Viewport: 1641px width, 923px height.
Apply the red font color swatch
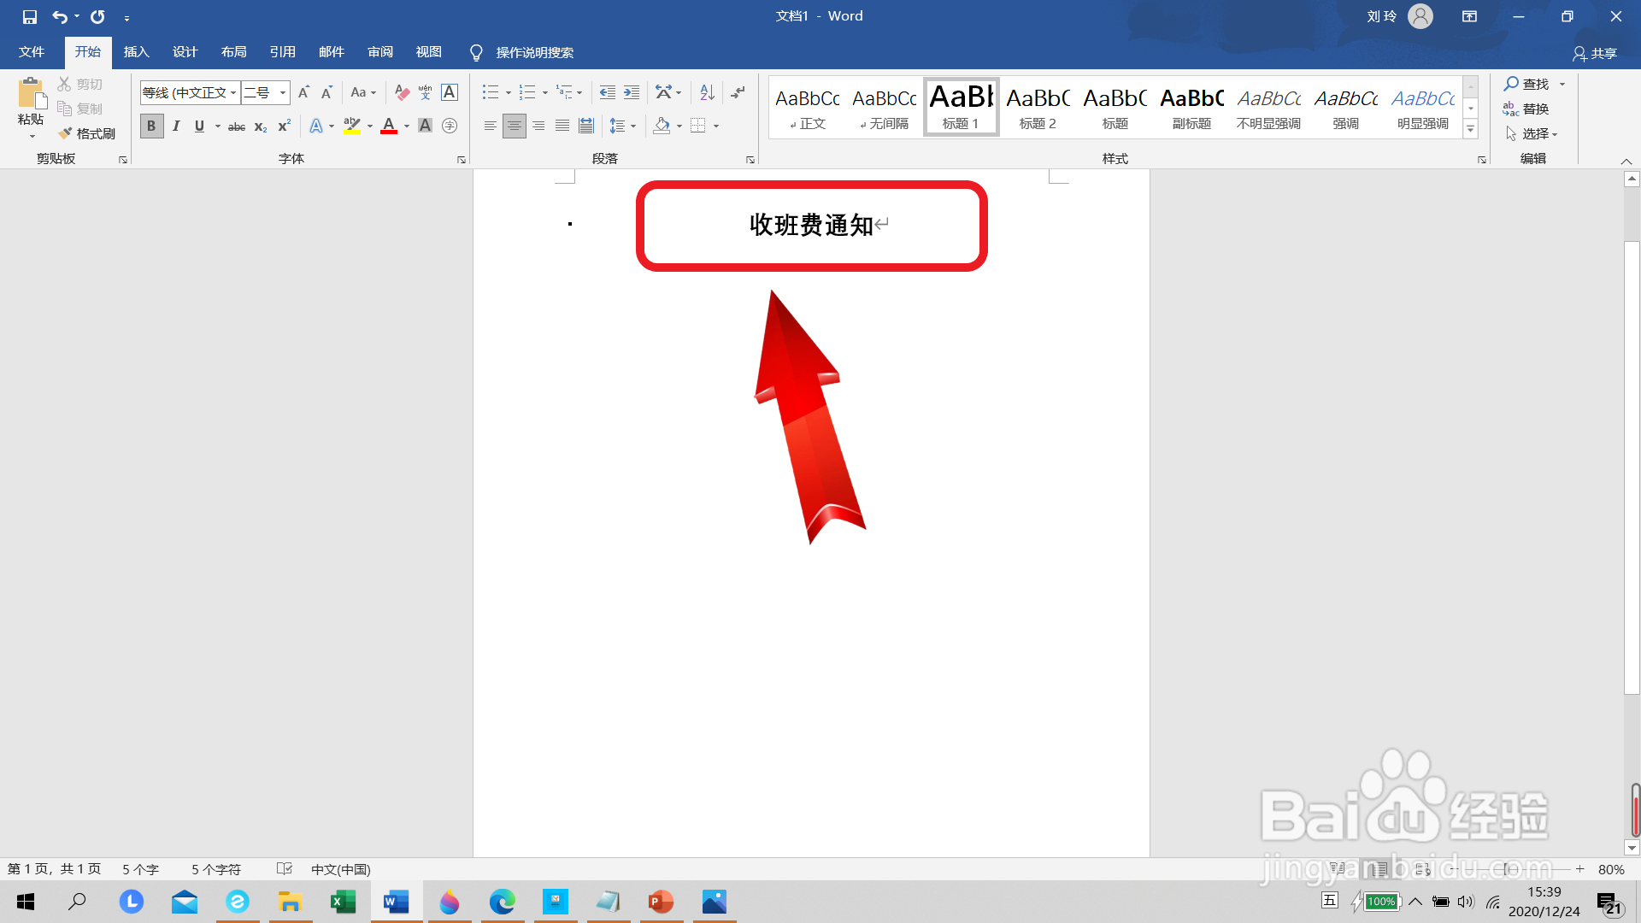(x=389, y=126)
